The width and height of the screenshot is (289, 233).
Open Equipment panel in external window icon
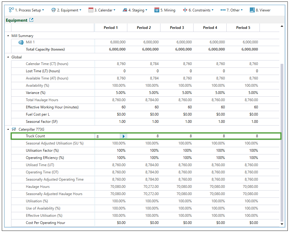point(31,20)
